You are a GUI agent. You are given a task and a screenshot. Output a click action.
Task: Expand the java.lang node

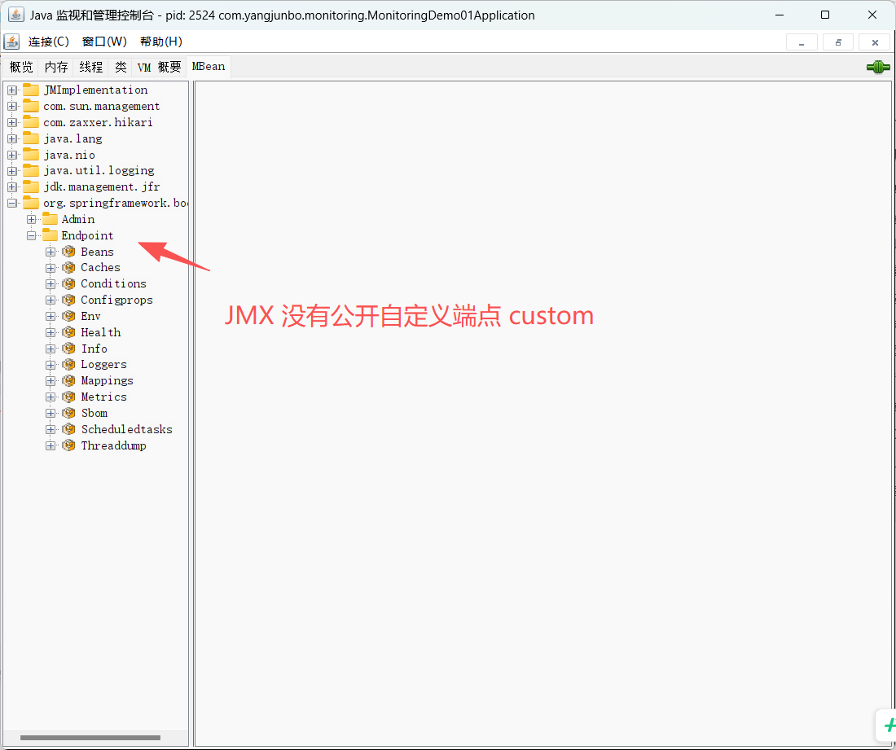pos(12,138)
